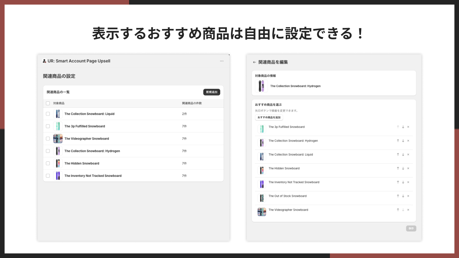Screen dimensions: 459x258
Task: Check the box for The Videographer Snowboard row
Action: [x=48, y=138]
